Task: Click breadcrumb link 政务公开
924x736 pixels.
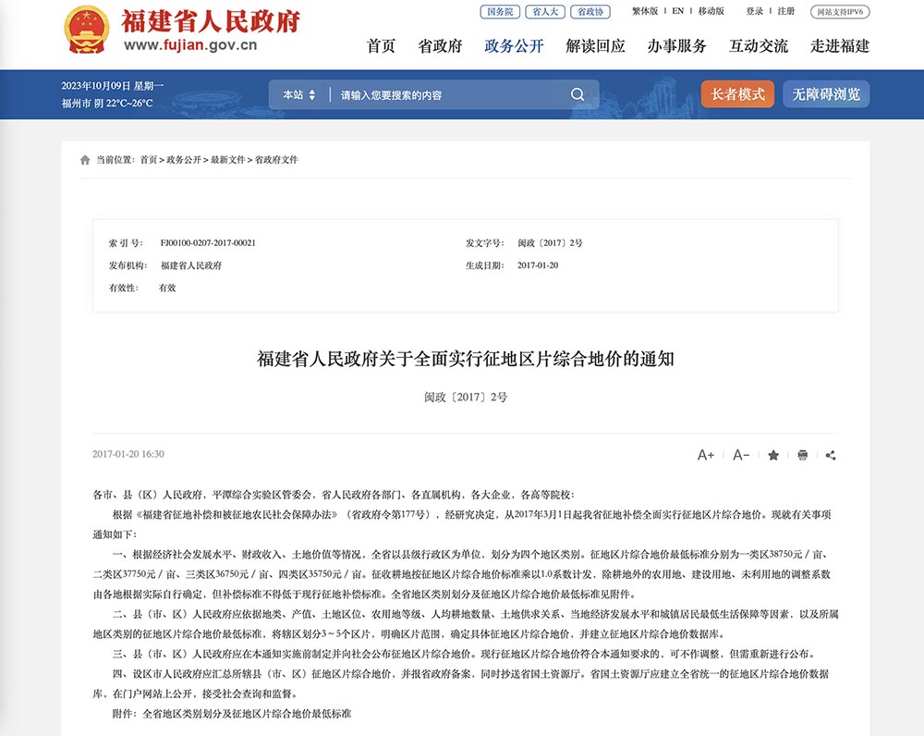Action: pos(184,160)
